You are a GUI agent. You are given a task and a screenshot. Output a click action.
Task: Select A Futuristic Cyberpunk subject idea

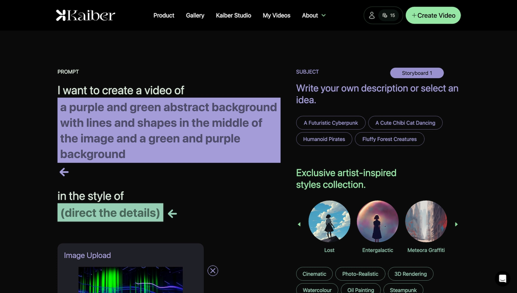pos(330,123)
